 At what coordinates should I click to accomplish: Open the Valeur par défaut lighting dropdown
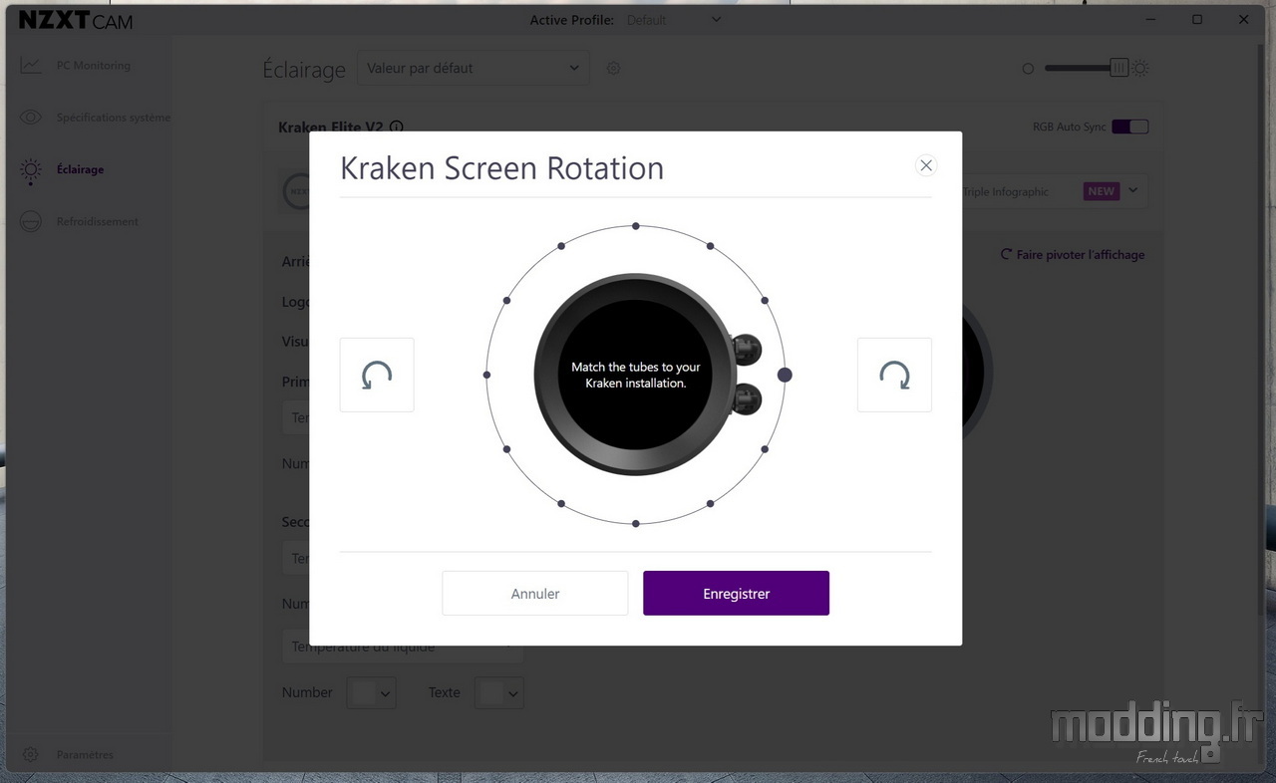(x=473, y=68)
